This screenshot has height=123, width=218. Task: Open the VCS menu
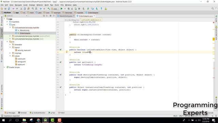(62, 5)
